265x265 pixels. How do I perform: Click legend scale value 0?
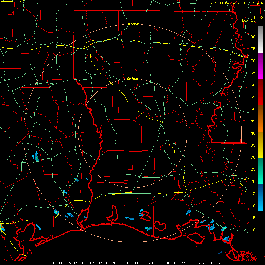tap(254, 230)
